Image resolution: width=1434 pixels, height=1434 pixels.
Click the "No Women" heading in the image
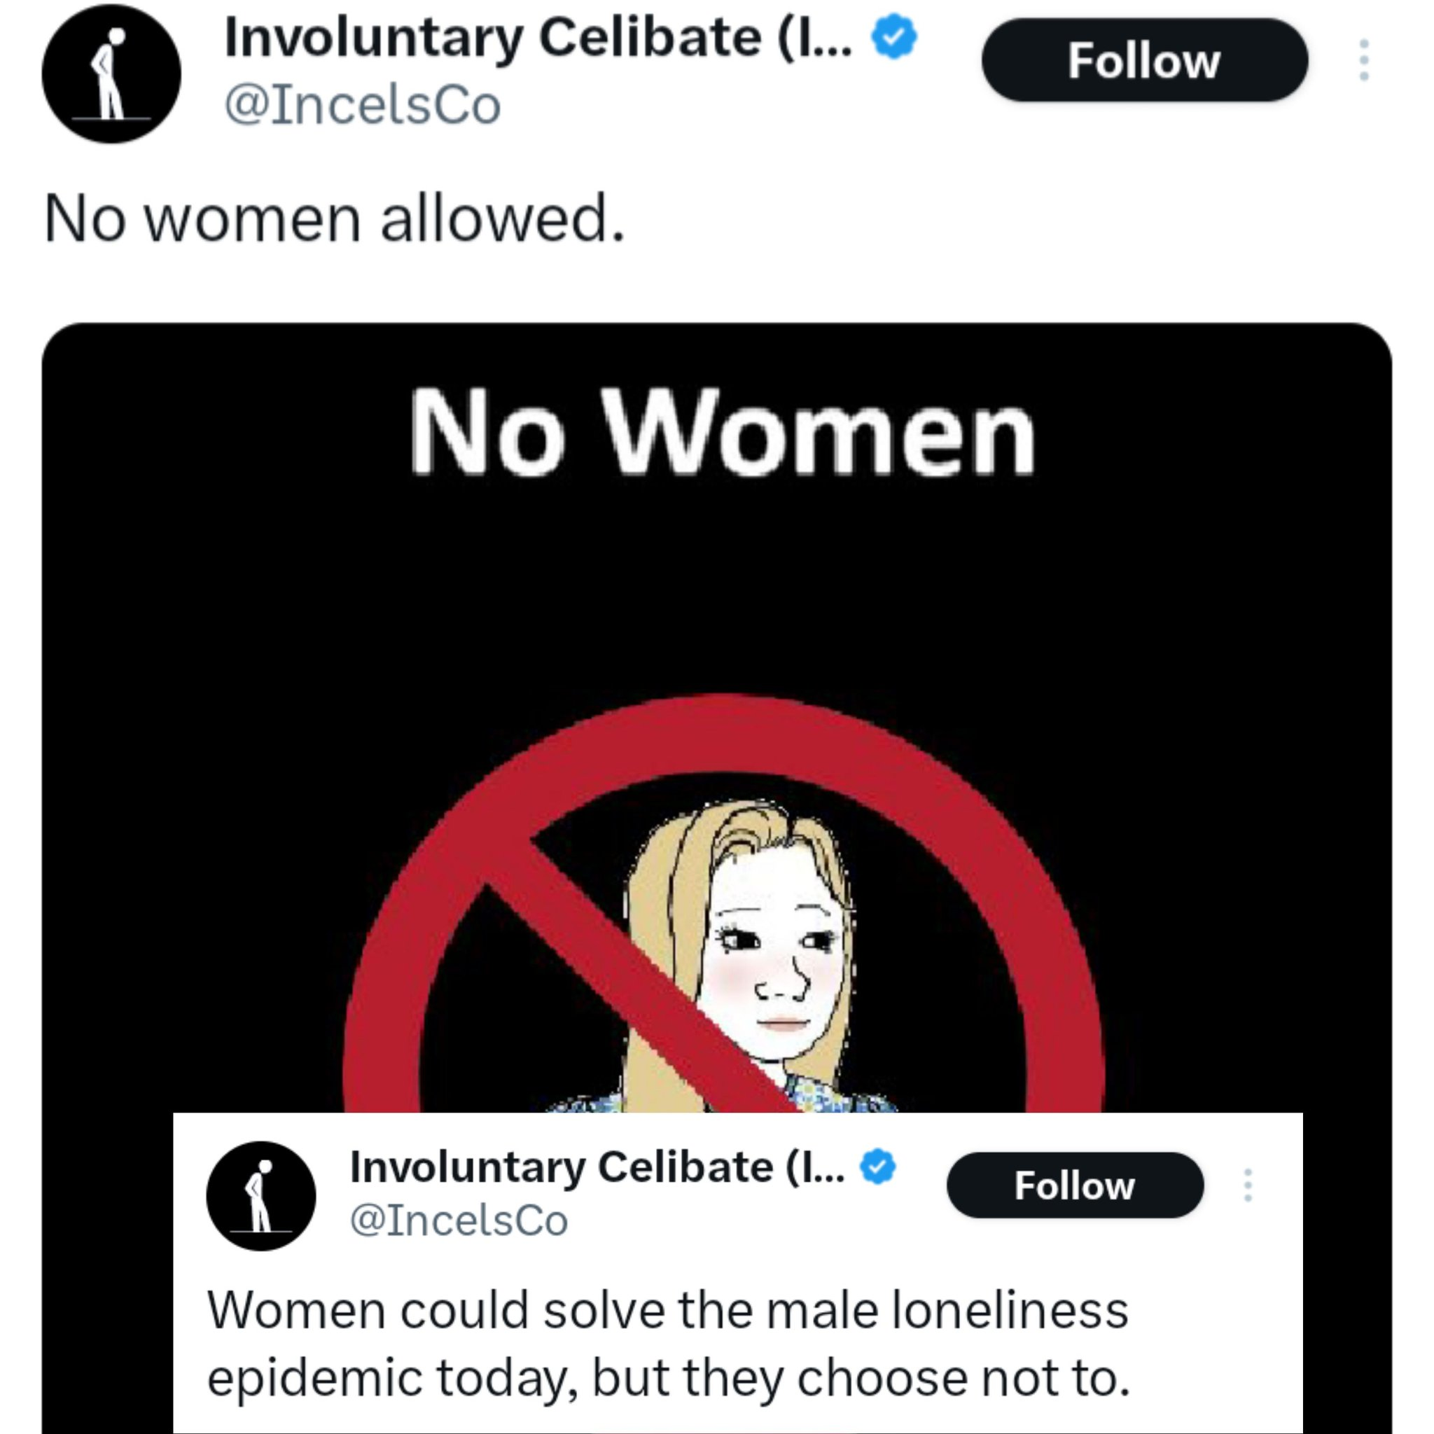721,433
